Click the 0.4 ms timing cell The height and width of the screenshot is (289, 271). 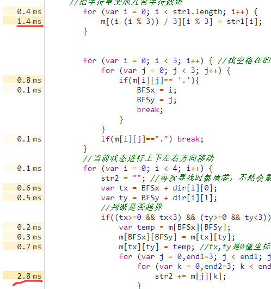pyautogui.click(x=23, y=11)
